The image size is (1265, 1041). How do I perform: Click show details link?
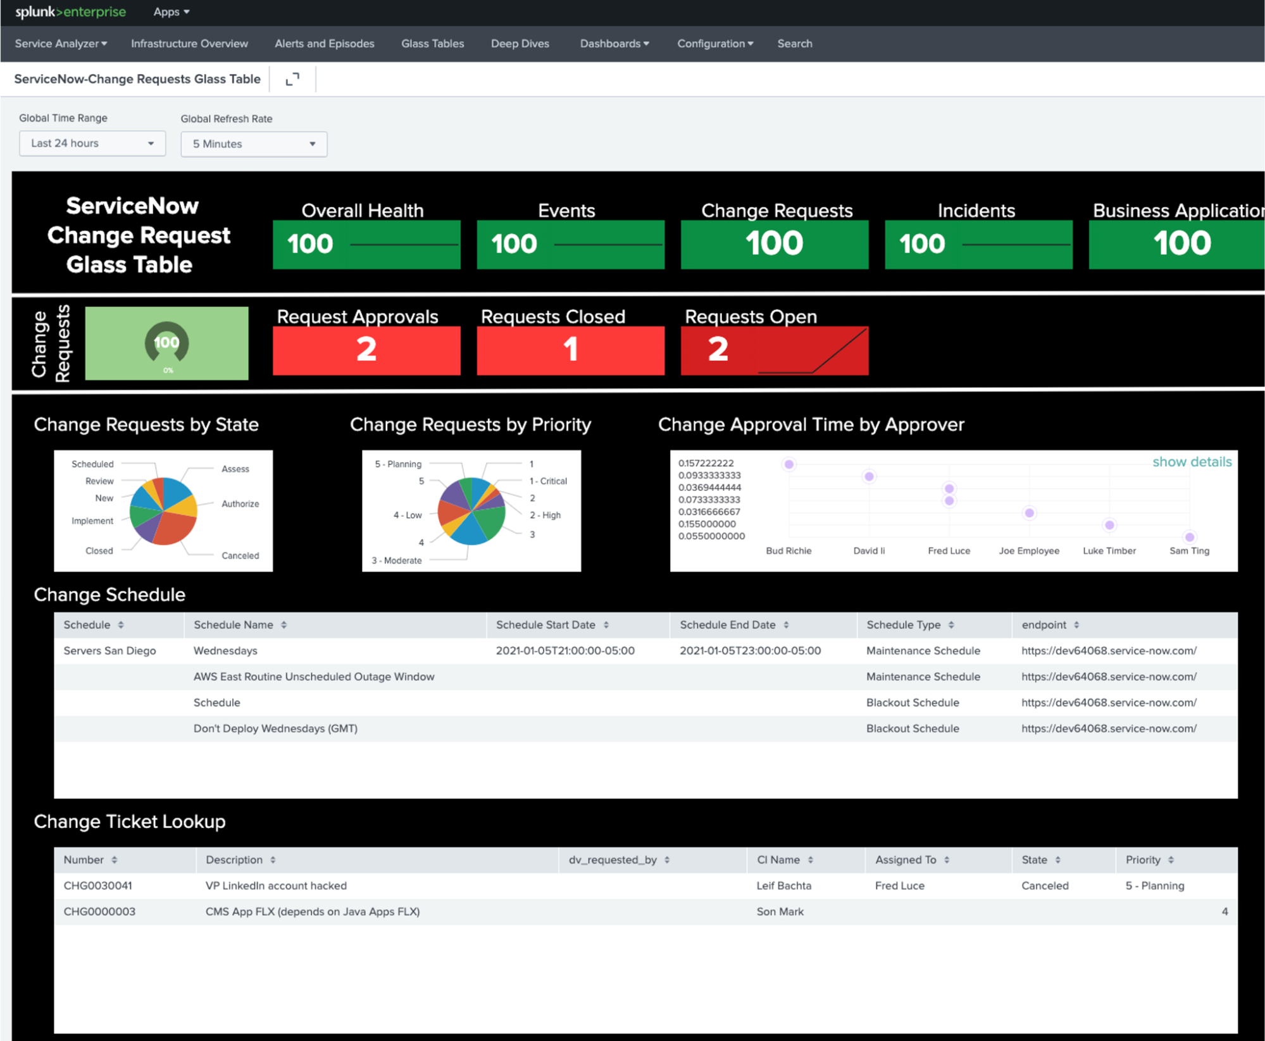tap(1192, 462)
